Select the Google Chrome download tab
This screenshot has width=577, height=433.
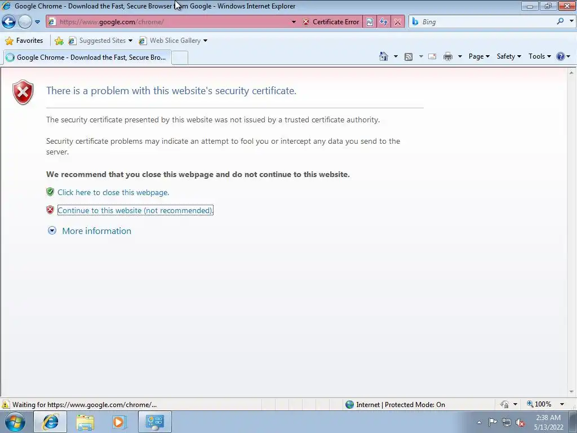click(87, 58)
